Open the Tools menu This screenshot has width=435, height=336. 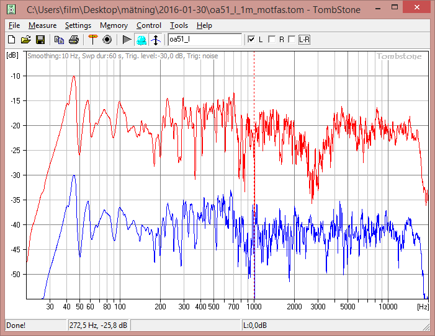pos(179,25)
